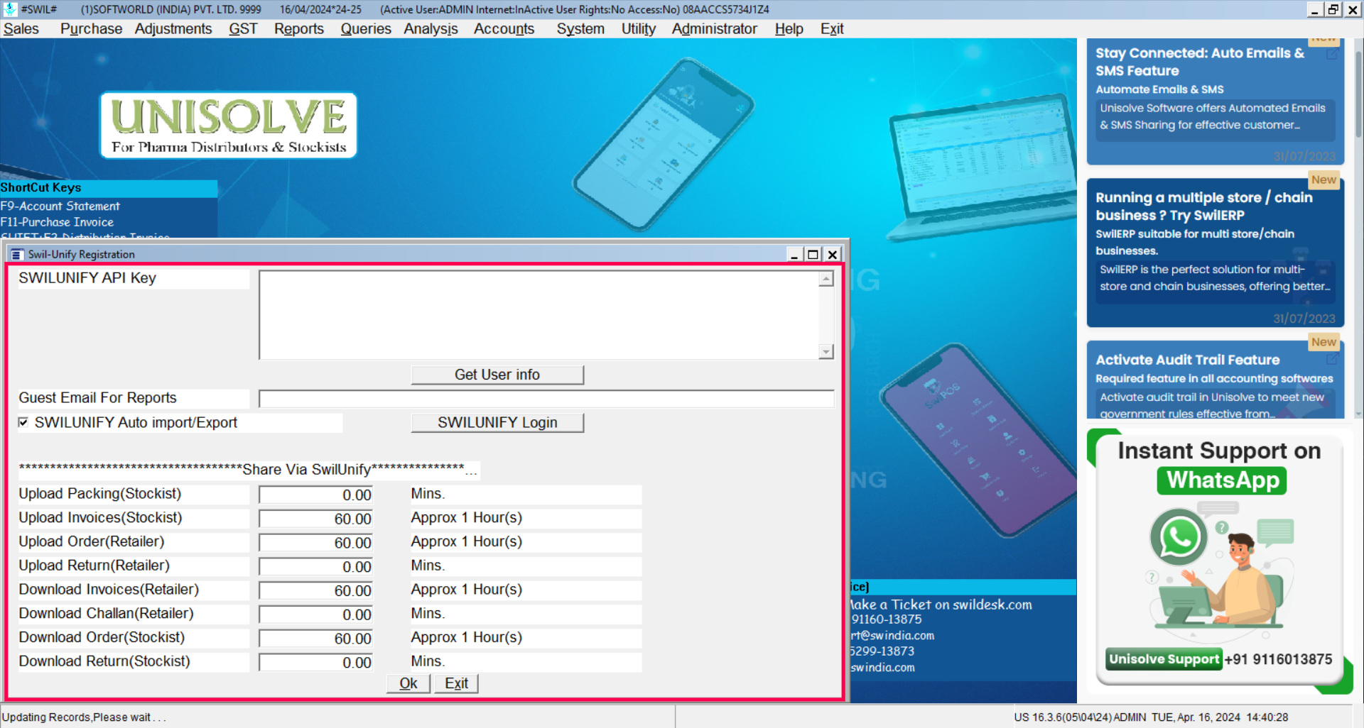This screenshot has width=1364, height=728.
Task: Maximize the Swil-Unify Registration dialog
Action: pyautogui.click(x=813, y=254)
